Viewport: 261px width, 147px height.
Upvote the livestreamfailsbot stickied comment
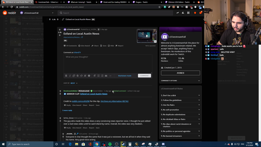[60, 91]
